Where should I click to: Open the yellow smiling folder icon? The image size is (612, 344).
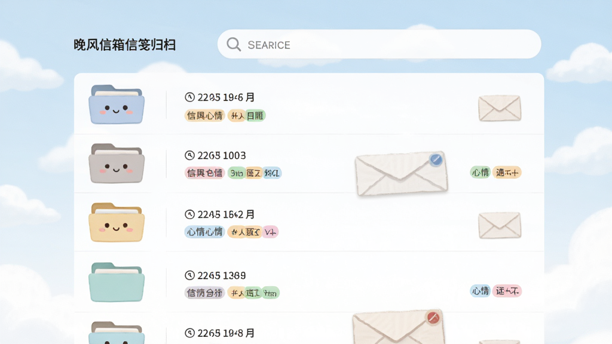coord(117,222)
